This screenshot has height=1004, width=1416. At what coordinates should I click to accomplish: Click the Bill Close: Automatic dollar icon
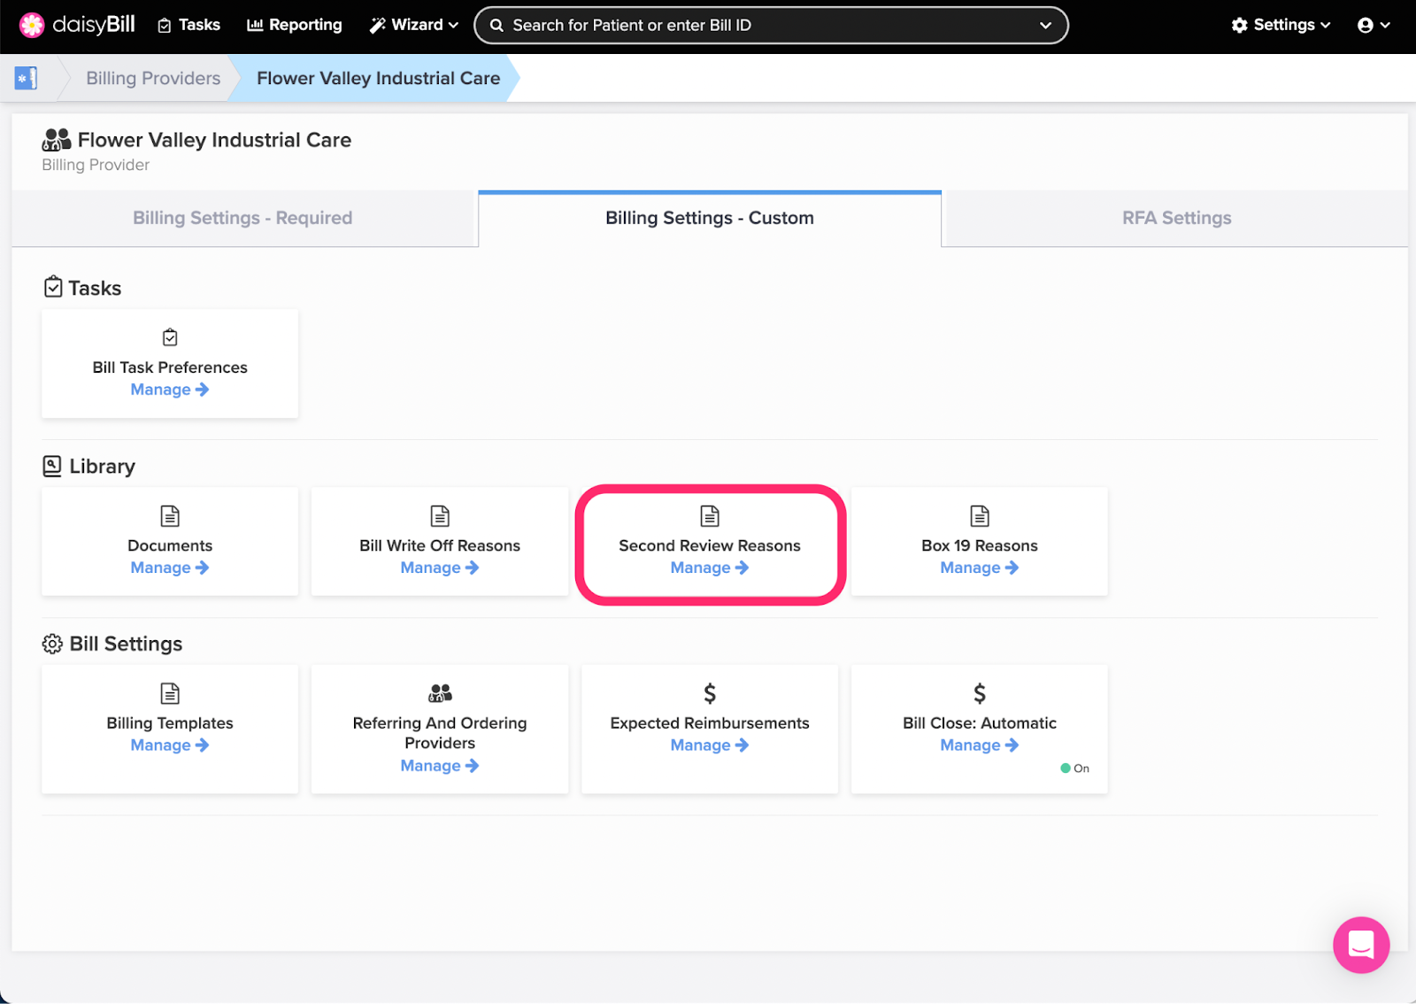pos(980,693)
